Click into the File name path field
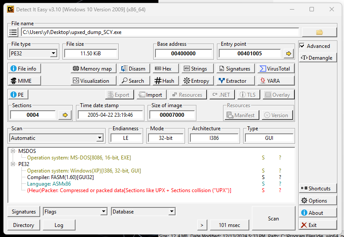 [x=160, y=32]
